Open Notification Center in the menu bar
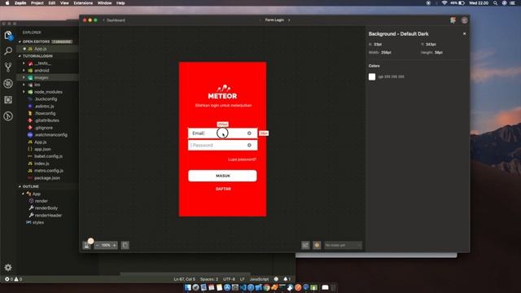Screen dimensions: 521x293 point(513,3)
